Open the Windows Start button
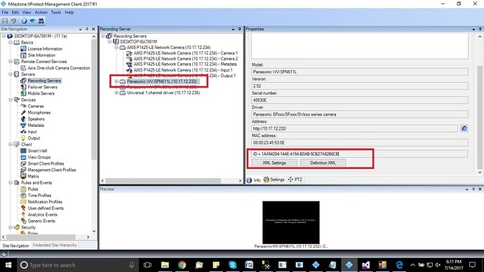The image size is (484, 272). pyautogui.click(x=8, y=265)
